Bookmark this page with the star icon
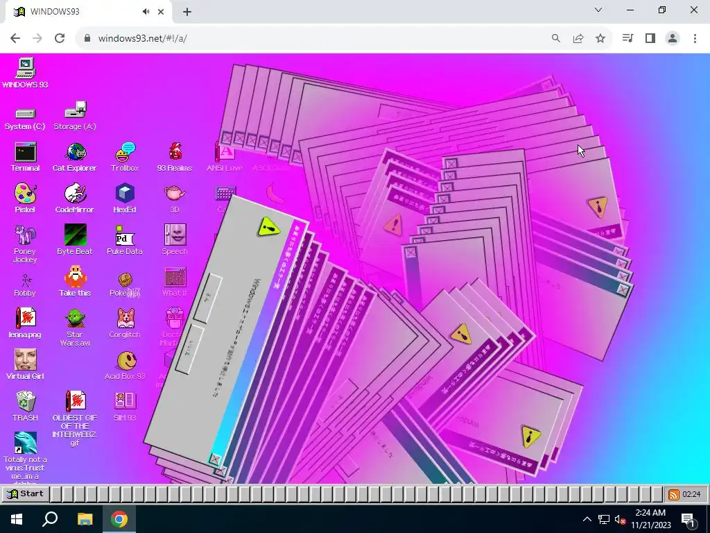 tap(600, 38)
